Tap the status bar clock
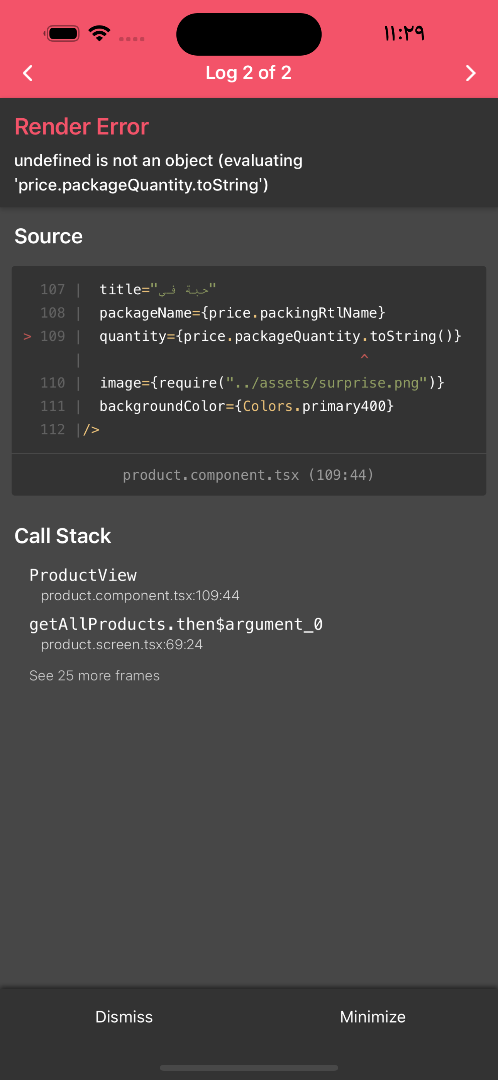Image resolution: width=498 pixels, height=1080 pixels. tap(405, 33)
